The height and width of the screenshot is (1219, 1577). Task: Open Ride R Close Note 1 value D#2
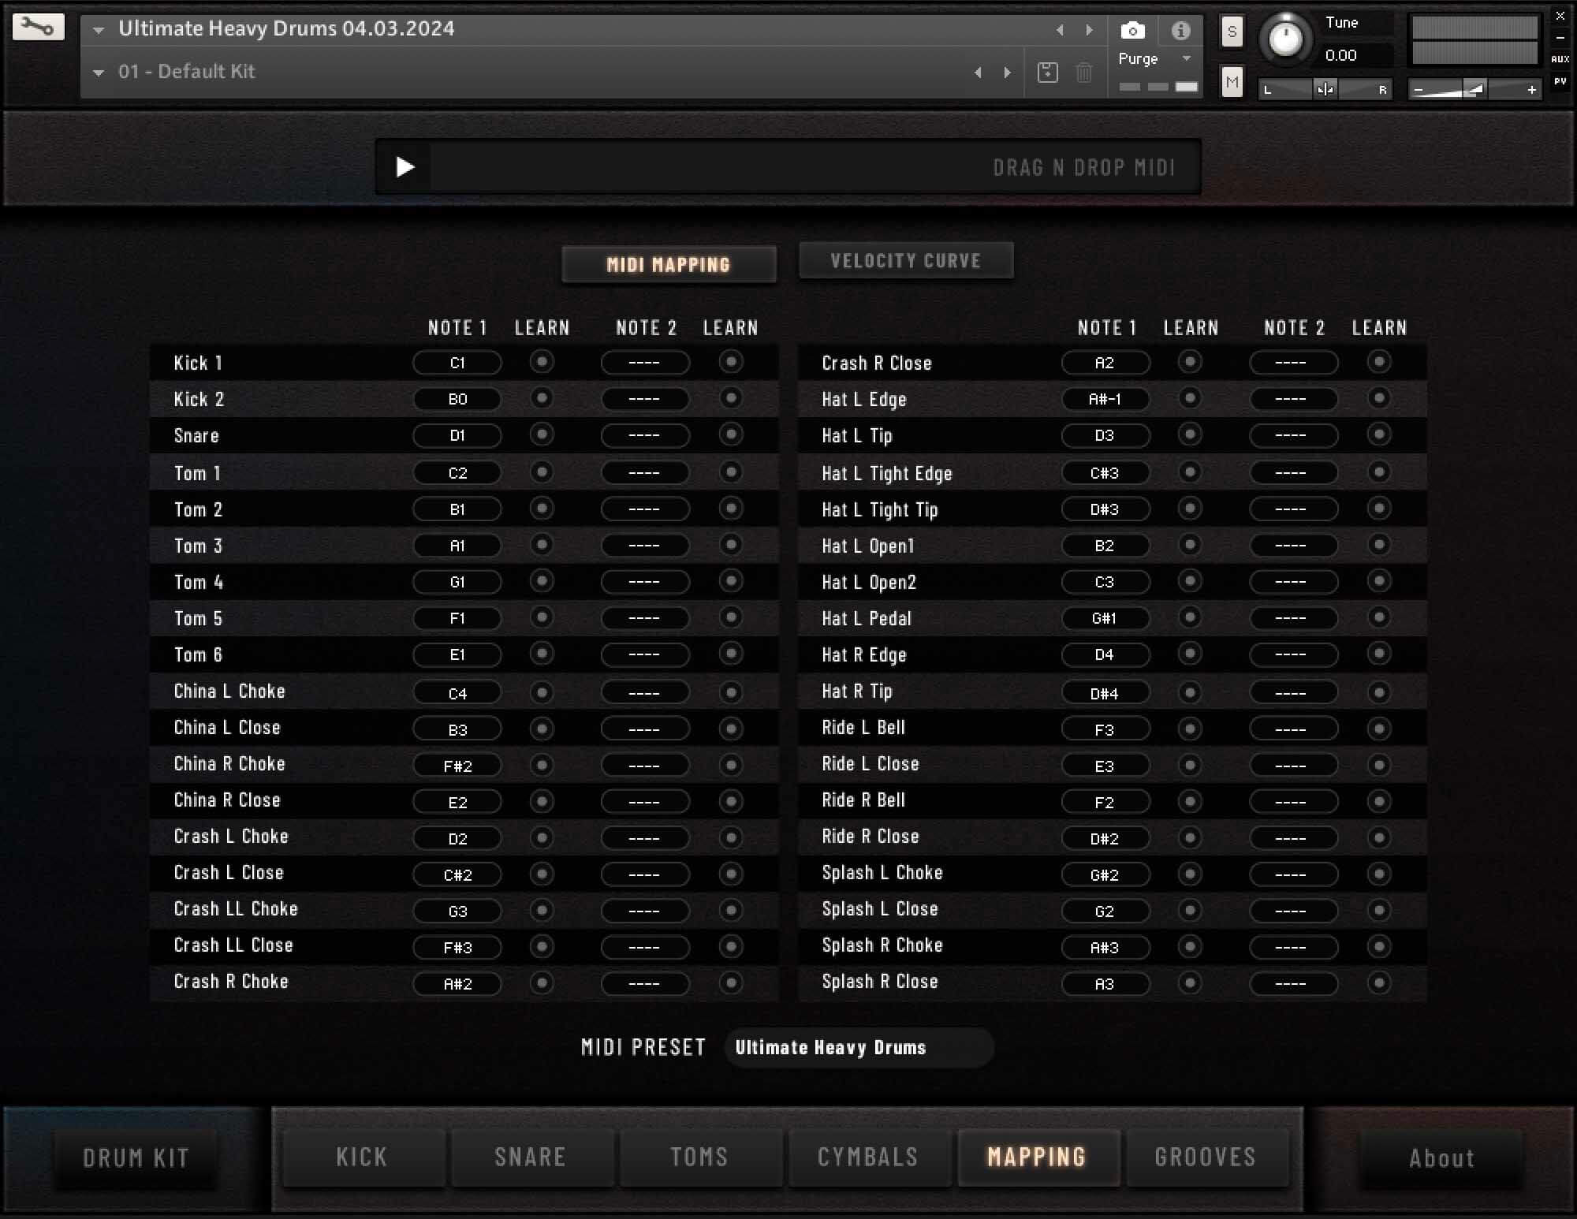tap(1105, 839)
